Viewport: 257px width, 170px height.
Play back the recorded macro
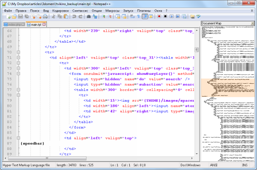[171, 16]
